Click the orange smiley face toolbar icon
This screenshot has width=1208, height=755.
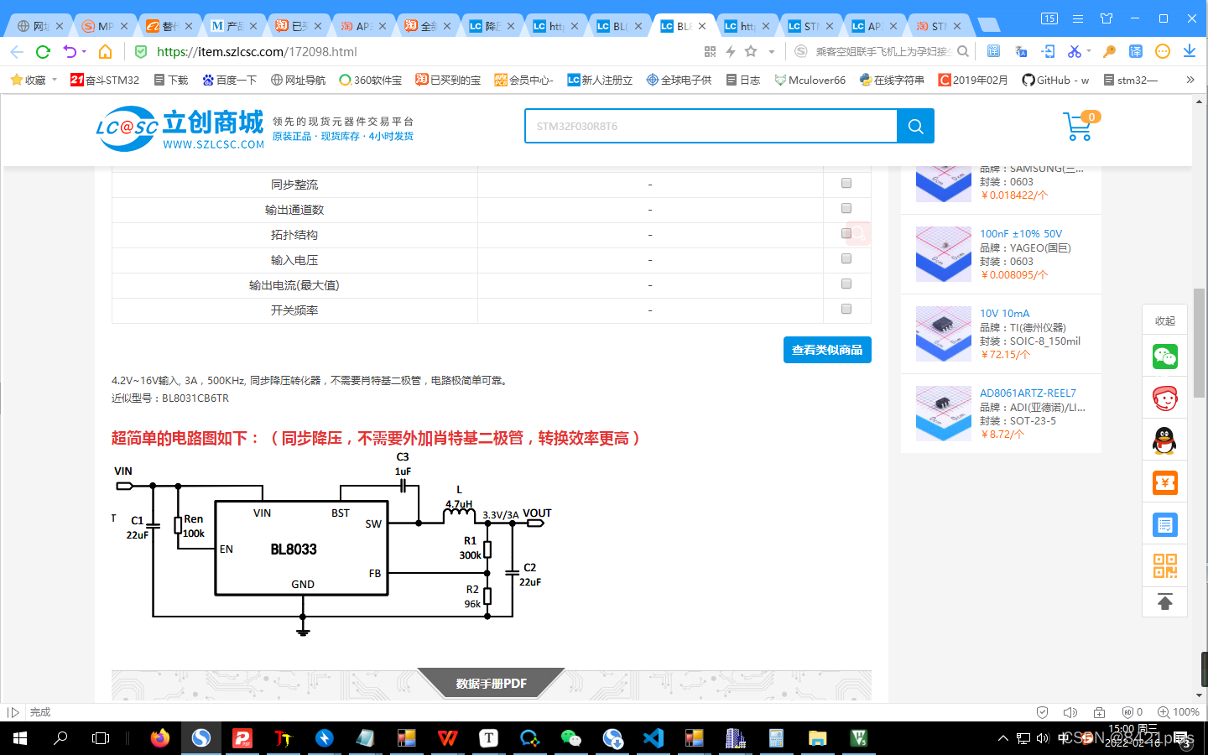pos(1162,52)
